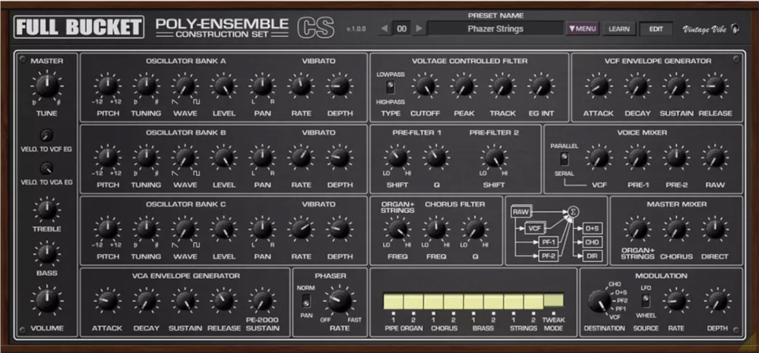Click the LEARN button
This screenshot has width=759, height=353.
[x=619, y=29]
